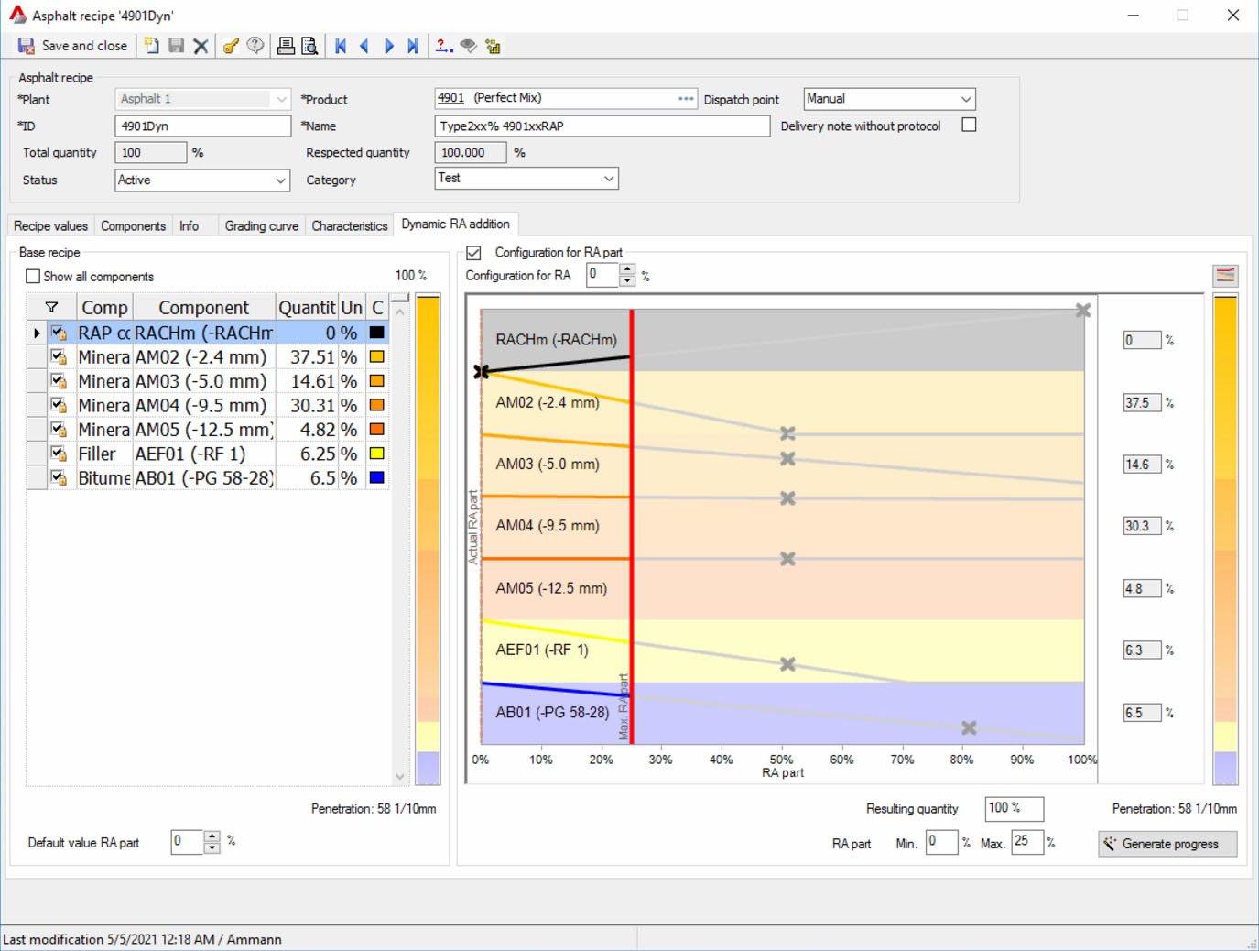Click the yellow color swatch of AEF01 row
Viewport: 1259px width, 951px height.
tap(376, 454)
